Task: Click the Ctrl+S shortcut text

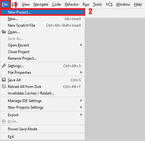Action: coord(76,80)
